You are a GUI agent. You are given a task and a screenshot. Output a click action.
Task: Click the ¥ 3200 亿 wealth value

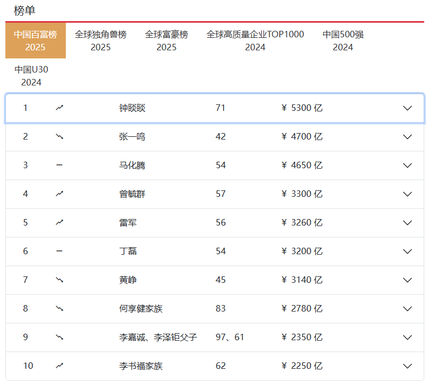[x=302, y=251]
